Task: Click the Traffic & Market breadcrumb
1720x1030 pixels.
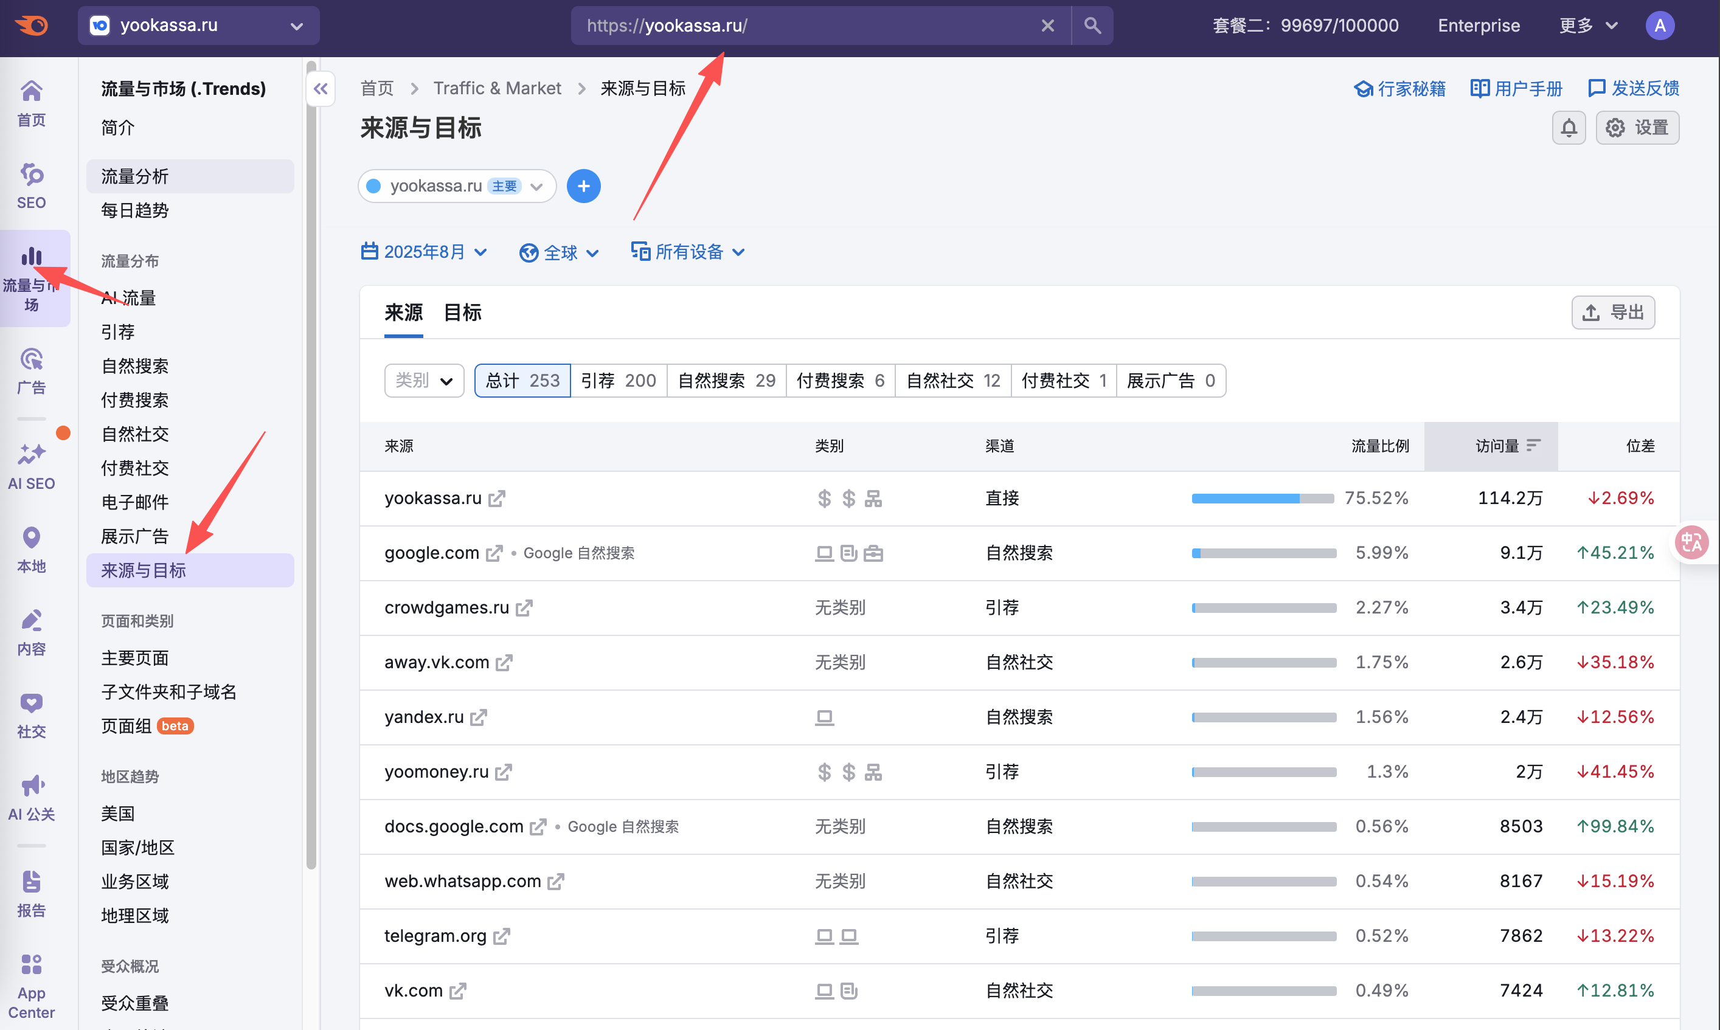Action: (497, 88)
